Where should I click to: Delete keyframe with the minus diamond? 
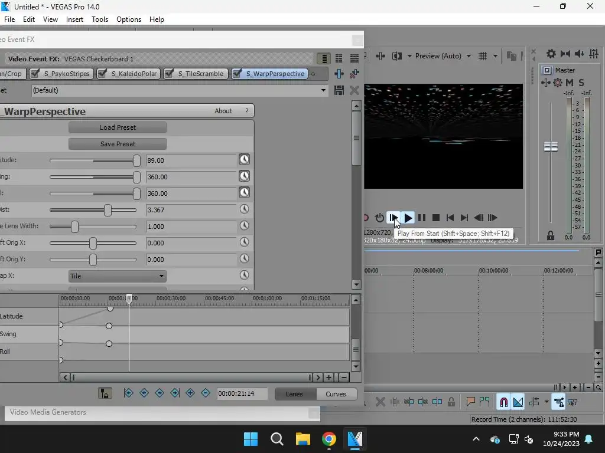tap(206, 393)
